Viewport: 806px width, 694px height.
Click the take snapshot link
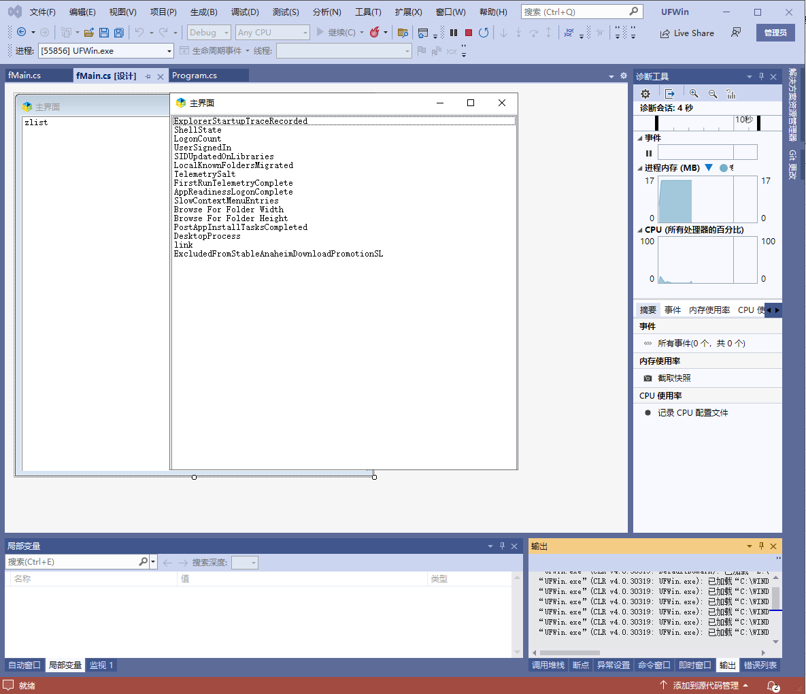(x=674, y=378)
